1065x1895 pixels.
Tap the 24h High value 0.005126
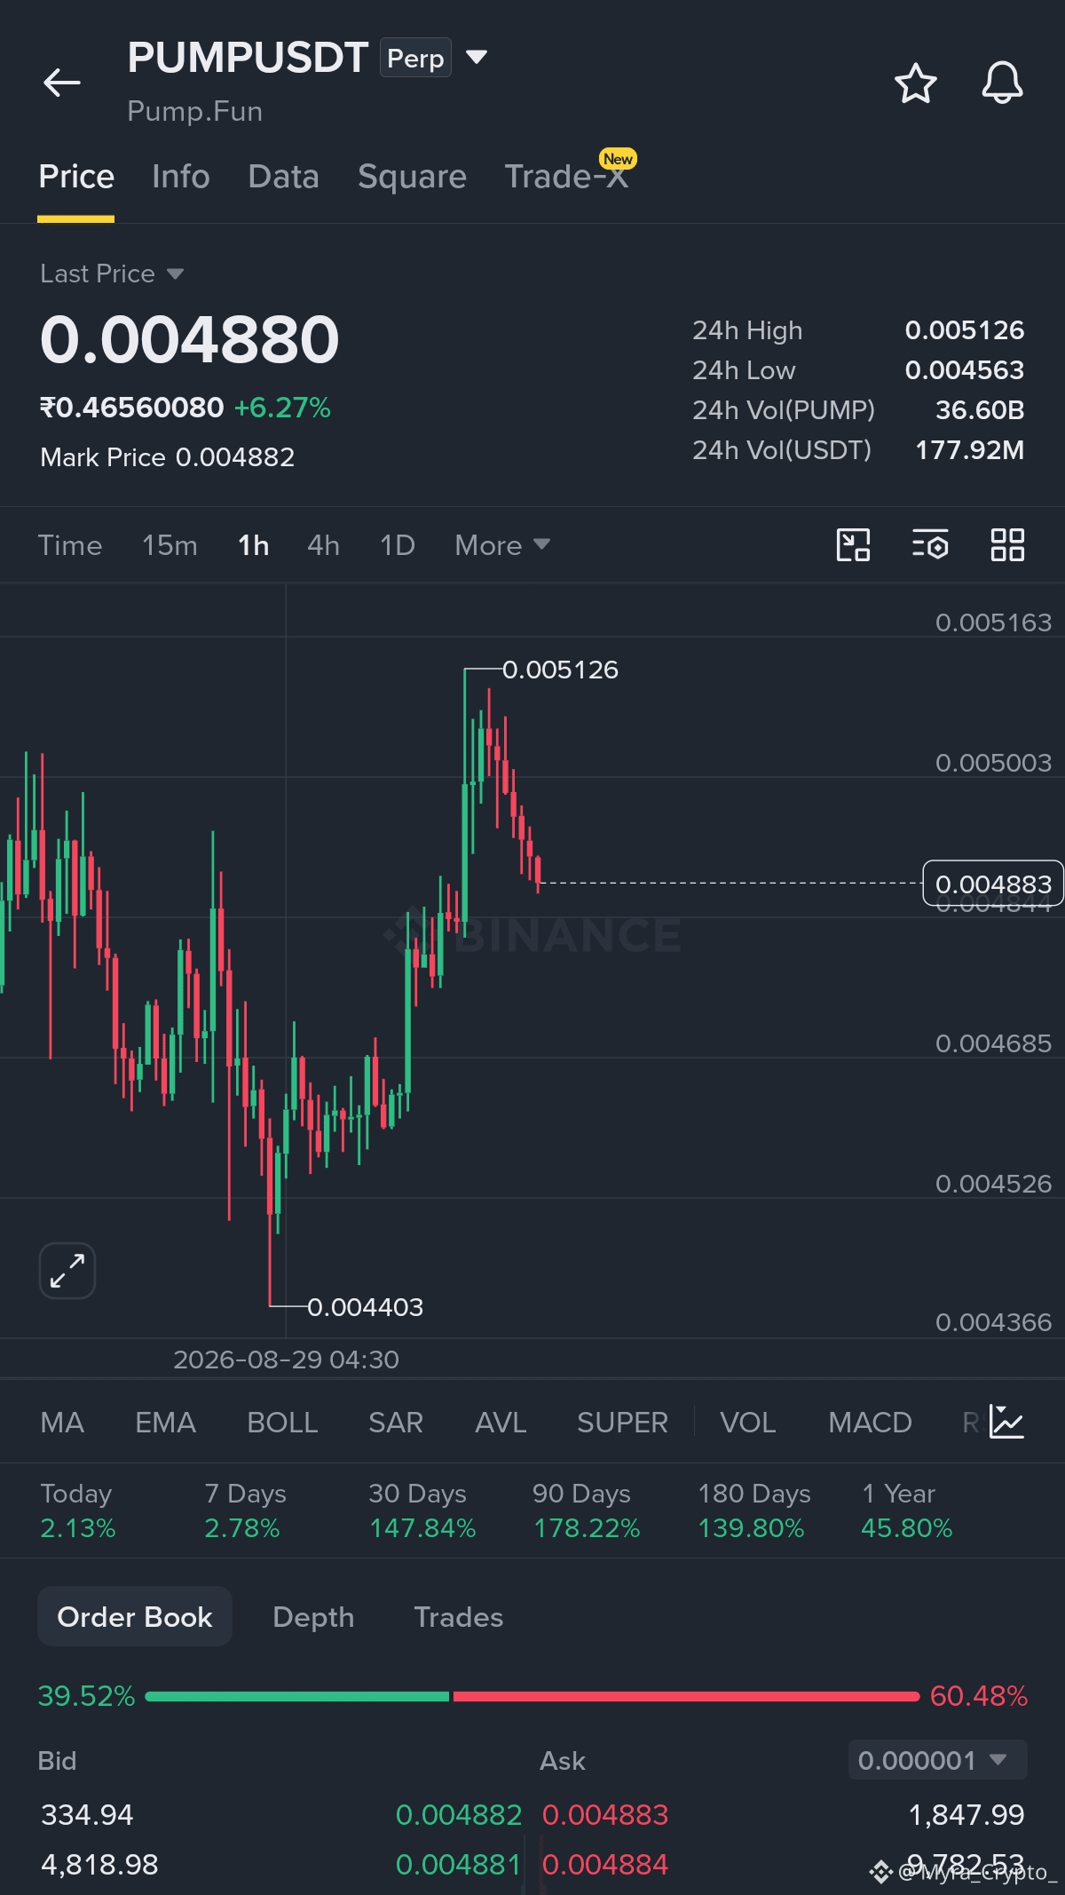point(965,330)
